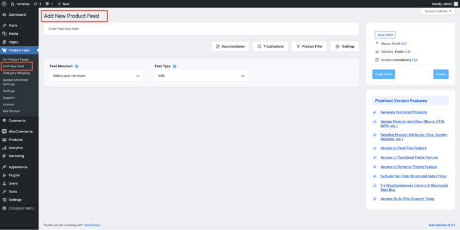Open Howdy, admin account menu
Image resolution: width=460 pixels, height=230 pixels.
[x=444, y=4]
